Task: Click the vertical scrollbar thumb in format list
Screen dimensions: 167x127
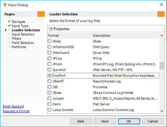Action: [x=162, y=66]
